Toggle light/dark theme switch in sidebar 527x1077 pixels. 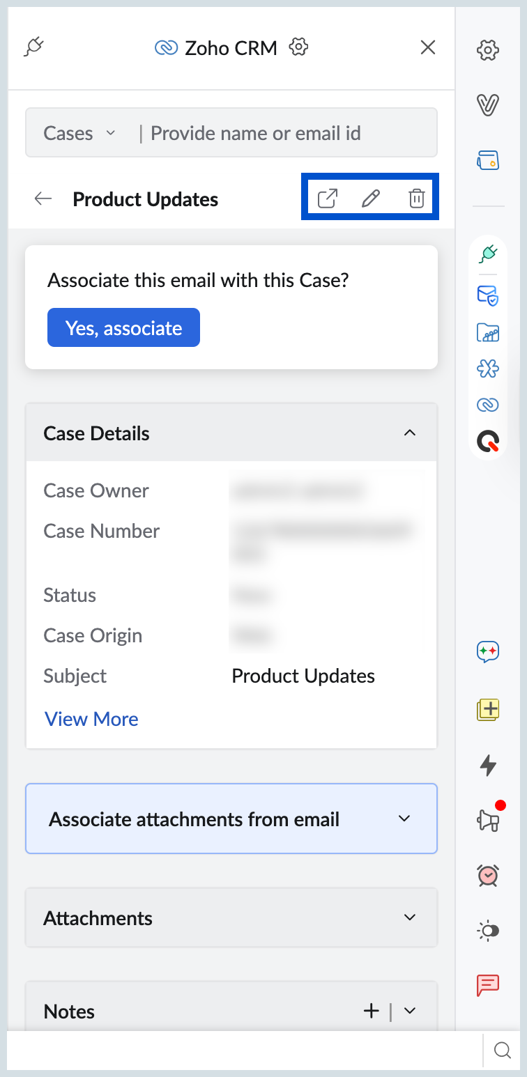coord(488,930)
